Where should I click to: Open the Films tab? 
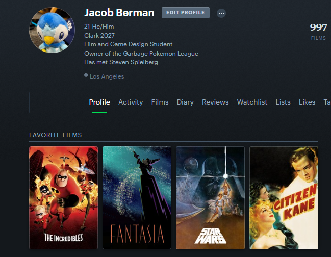[160, 102]
